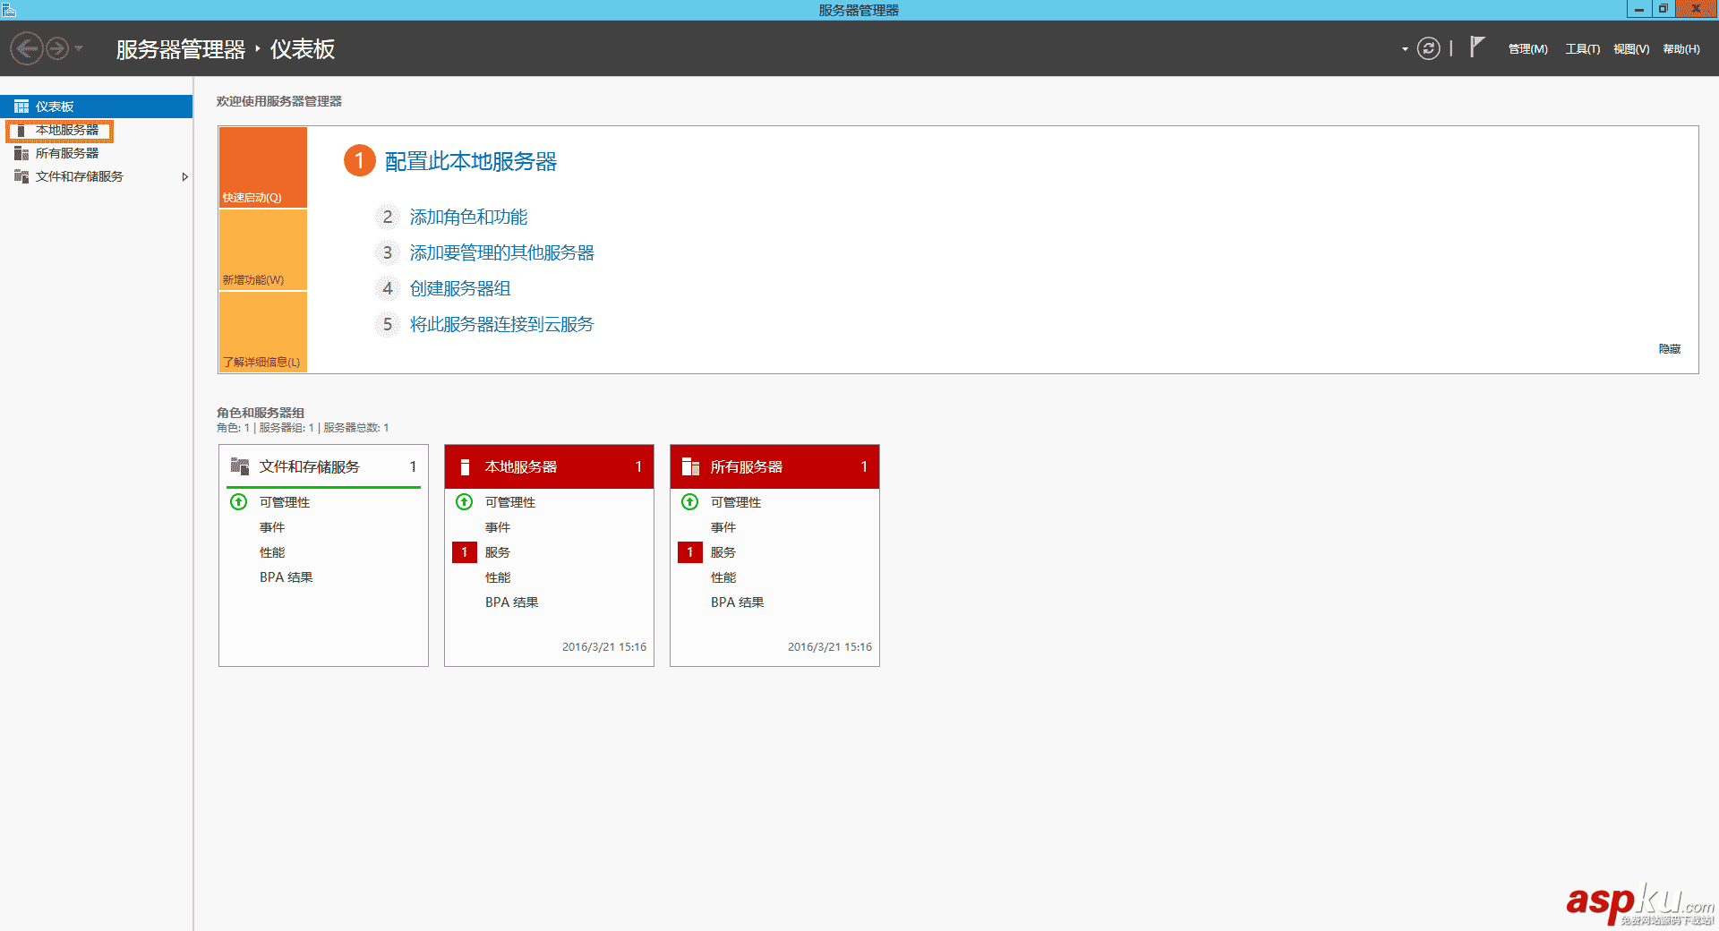The image size is (1719, 931).
Task: Click 仪表板 in the breadcrumb title
Action: point(303,49)
